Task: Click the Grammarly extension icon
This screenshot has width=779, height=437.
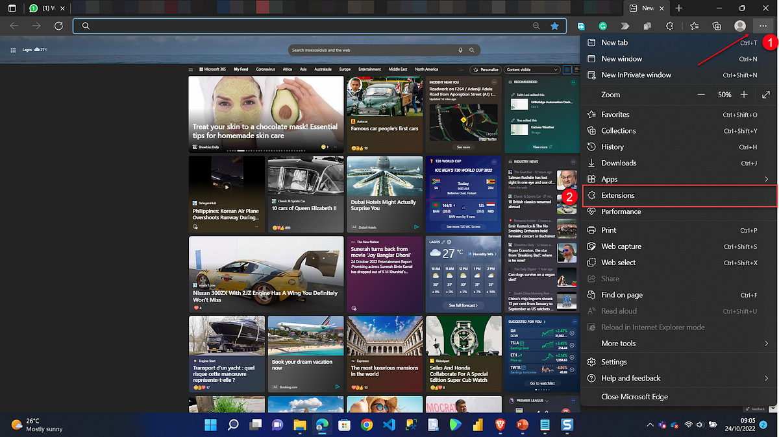Action: pyautogui.click(x=603, y=26)
